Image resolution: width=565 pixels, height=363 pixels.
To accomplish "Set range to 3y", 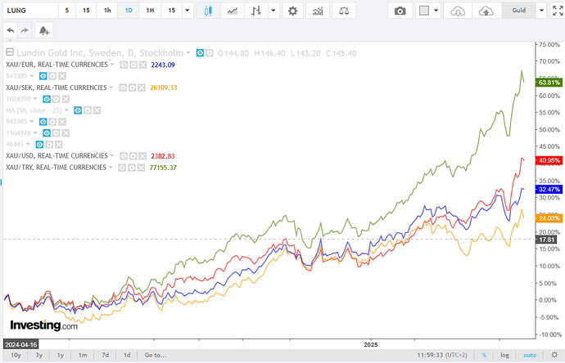I will 39,355.
